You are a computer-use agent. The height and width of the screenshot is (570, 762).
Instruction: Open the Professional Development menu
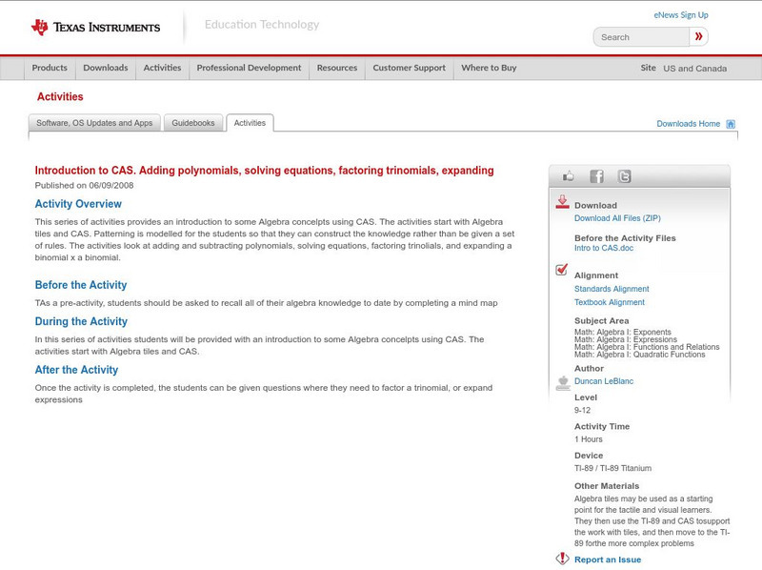point(249,68)
